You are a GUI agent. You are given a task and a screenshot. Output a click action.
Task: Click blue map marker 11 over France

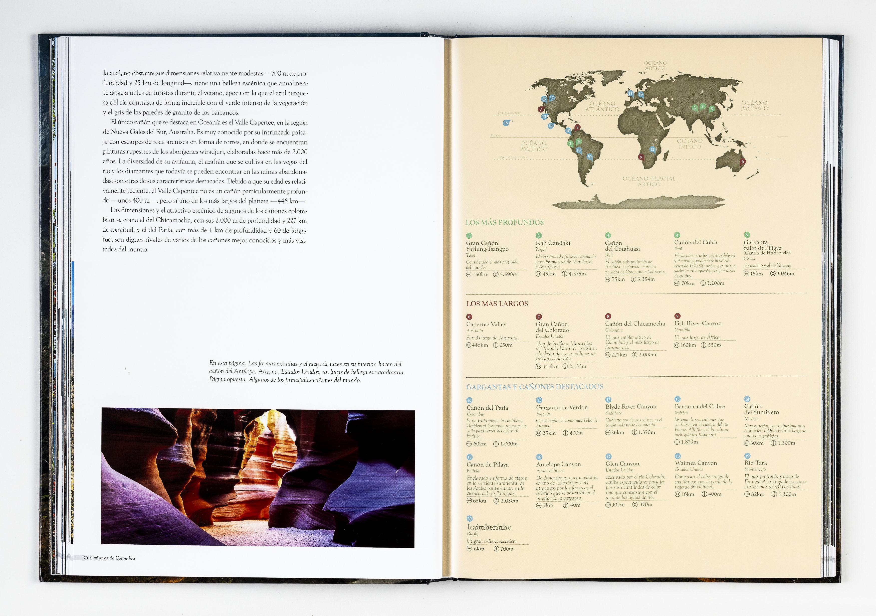pos(630,93)
